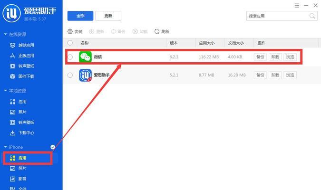321x190 pixels.
Task: Click the iPhone connected checkmark icon
Action: (53, 147)
